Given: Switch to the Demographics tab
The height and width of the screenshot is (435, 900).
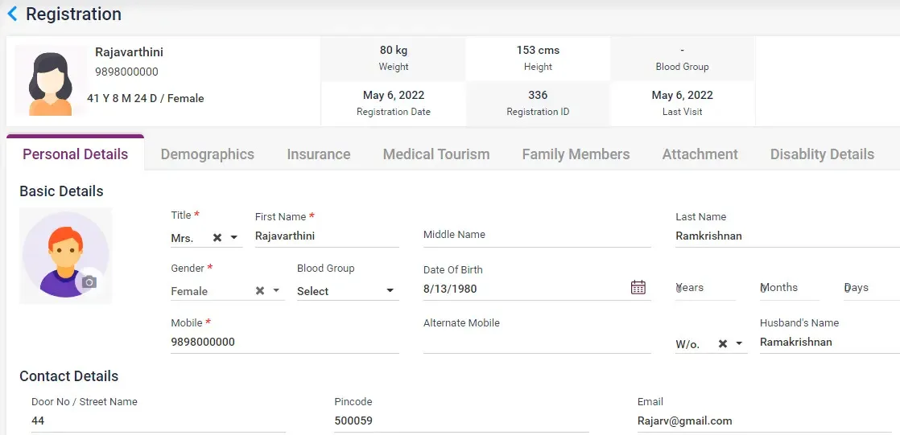Looking at the screenshot, I should pyautogui.click(x=207, y=154).
